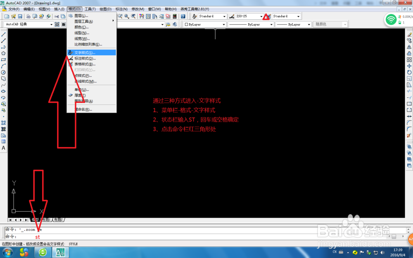
Task: Select the Ellipse draw tool
Action: click(3, 91)
